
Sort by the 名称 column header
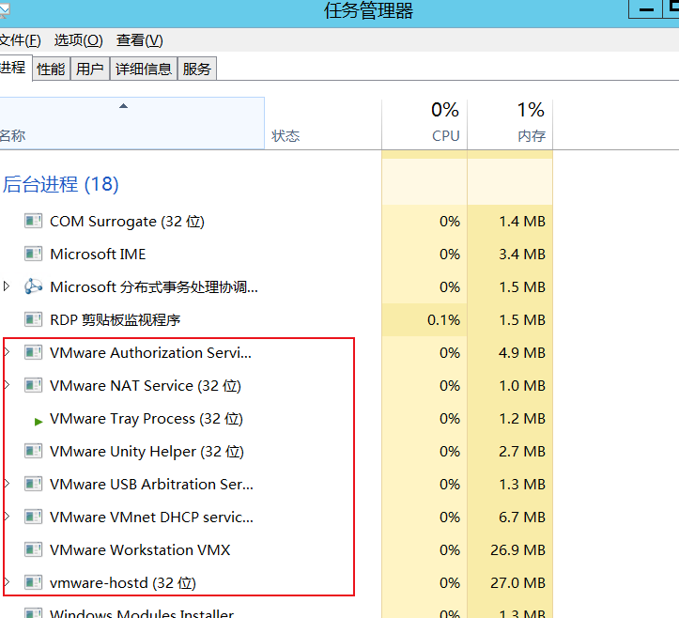(131, 123)
